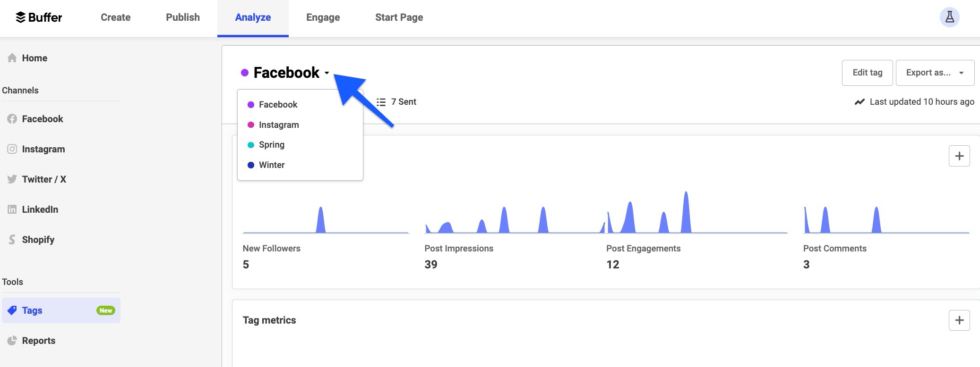Click the Reports pie chart icon
980x367 pixels.
(x=12, y=341)
